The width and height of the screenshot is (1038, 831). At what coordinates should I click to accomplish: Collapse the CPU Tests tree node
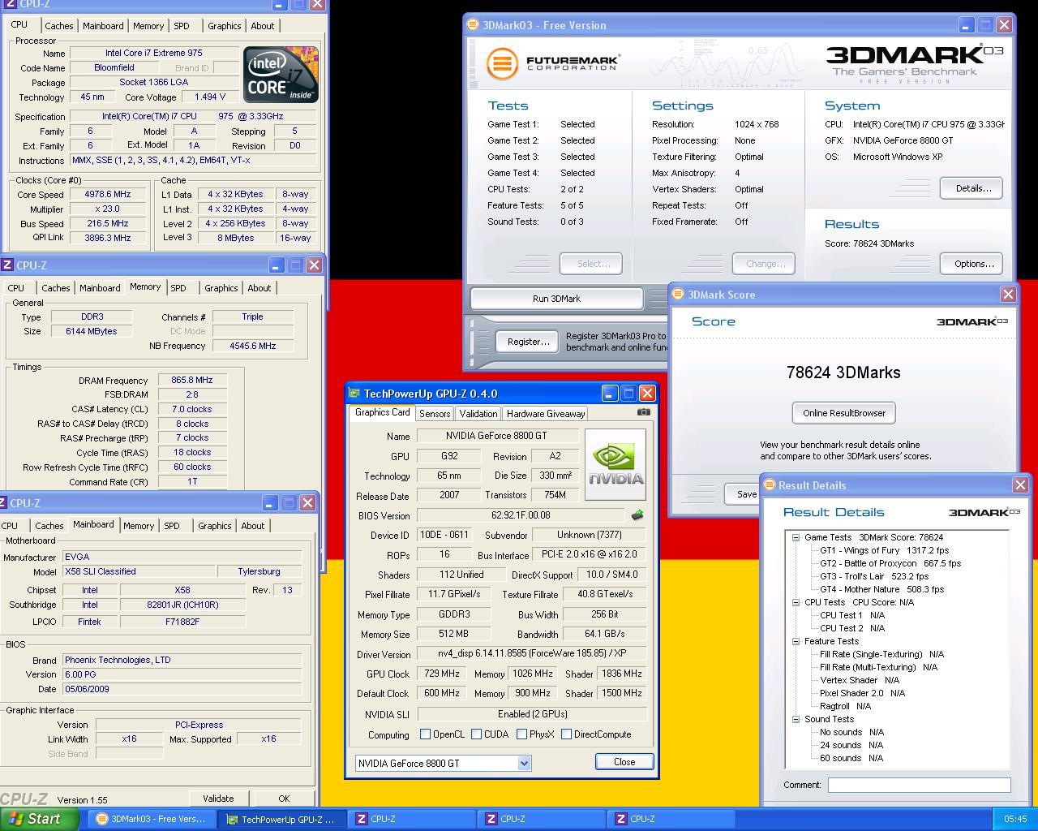(796, 602)
